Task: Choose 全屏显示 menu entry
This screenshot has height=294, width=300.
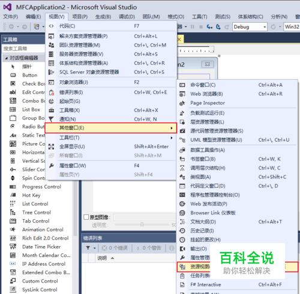Action: pos(111,147)
